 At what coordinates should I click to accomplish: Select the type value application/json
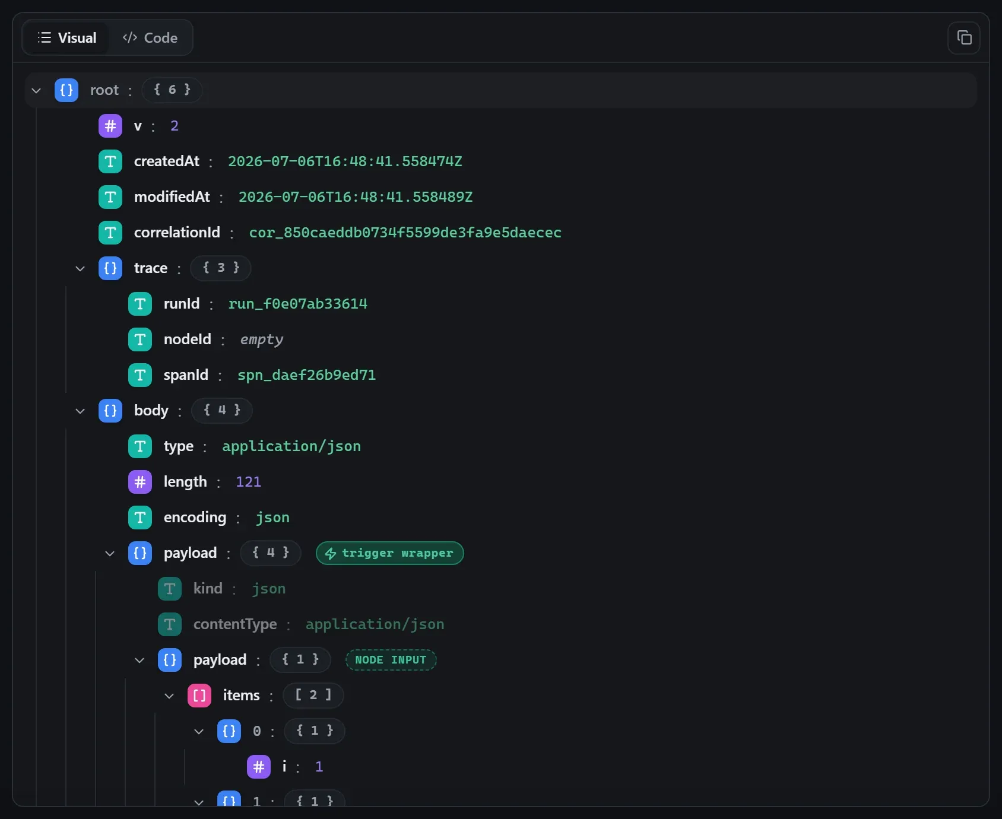pyautogui.click(x=291, y=446)
